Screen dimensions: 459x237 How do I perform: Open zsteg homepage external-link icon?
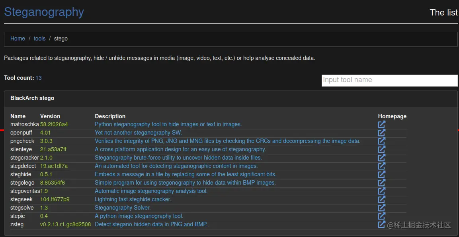click(382, 224)
